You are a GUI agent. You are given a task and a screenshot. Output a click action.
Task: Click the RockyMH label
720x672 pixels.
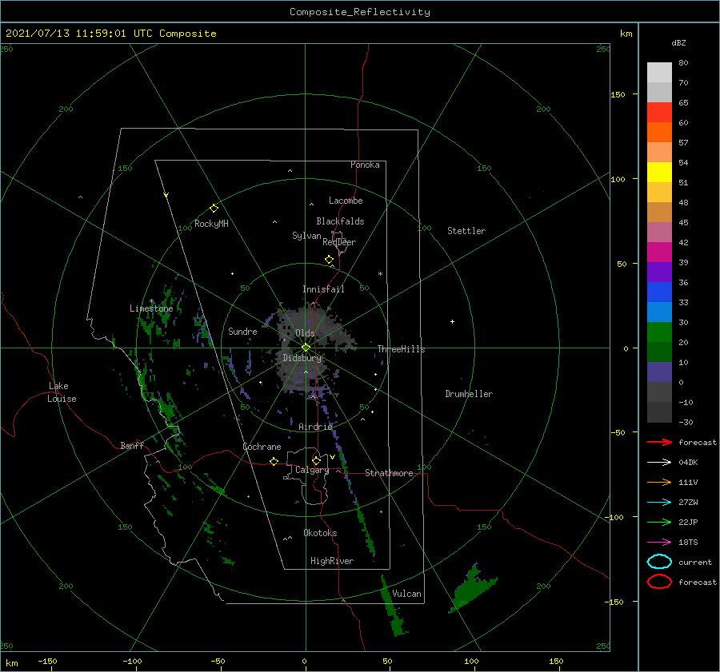tap(211, 224)
